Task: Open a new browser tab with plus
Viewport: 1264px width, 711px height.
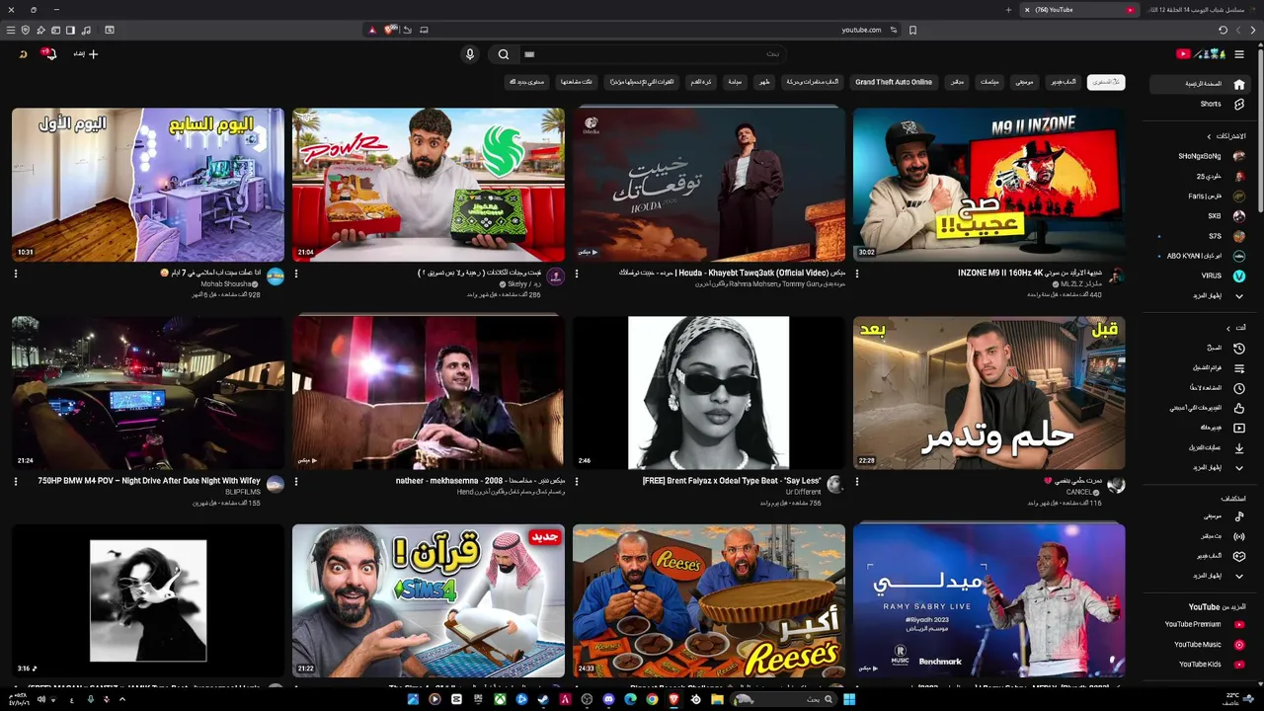Action: [x=1008, y=10]
